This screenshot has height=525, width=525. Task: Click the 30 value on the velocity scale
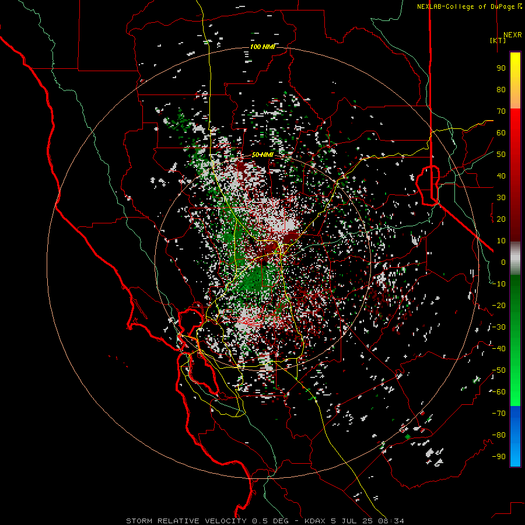click(x=501, y=198)
